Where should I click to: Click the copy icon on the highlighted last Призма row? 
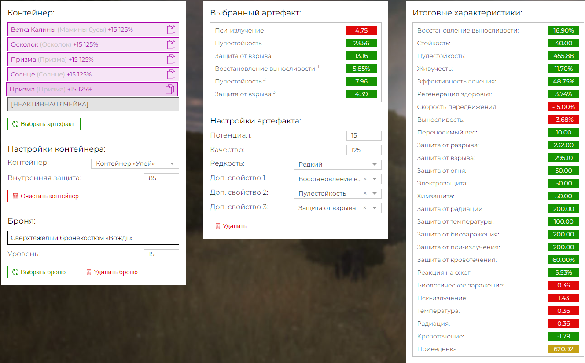pyautogui.click(x=170, y=89)
